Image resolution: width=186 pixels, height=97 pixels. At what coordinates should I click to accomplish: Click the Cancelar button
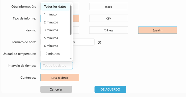pyautogui.click(x=56, y=89)
